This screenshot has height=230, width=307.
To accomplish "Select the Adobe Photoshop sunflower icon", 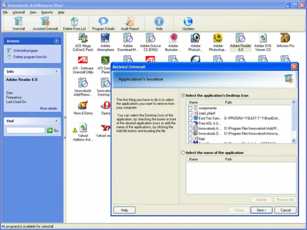I will click(218, 42).
